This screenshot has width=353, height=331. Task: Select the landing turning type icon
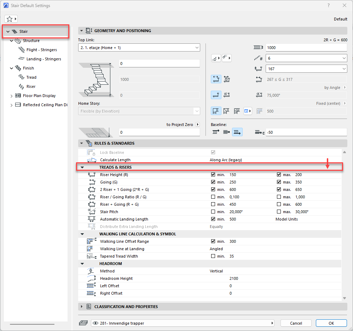pos(216,111)
